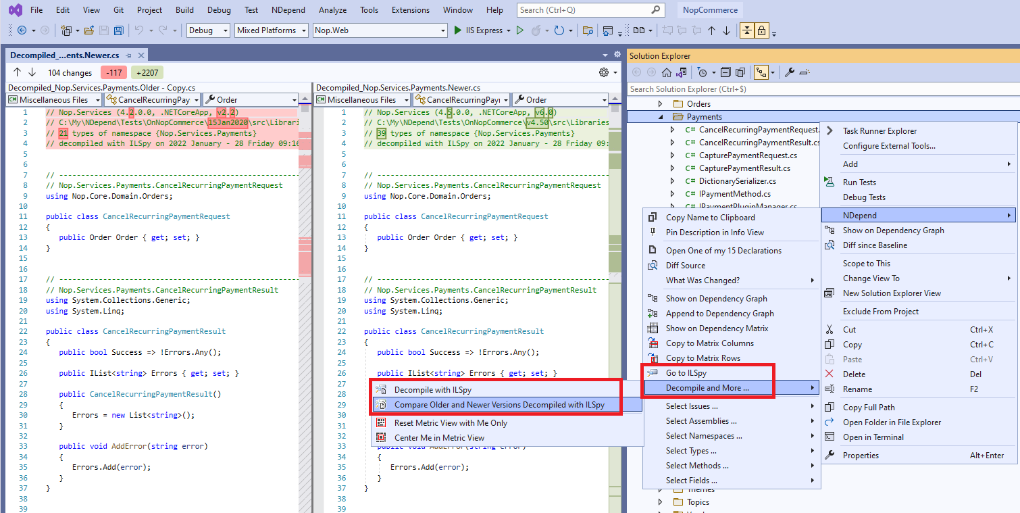Click the Navigate Backward toolbar icon
1020x513 pixels.
click(22, 30)
